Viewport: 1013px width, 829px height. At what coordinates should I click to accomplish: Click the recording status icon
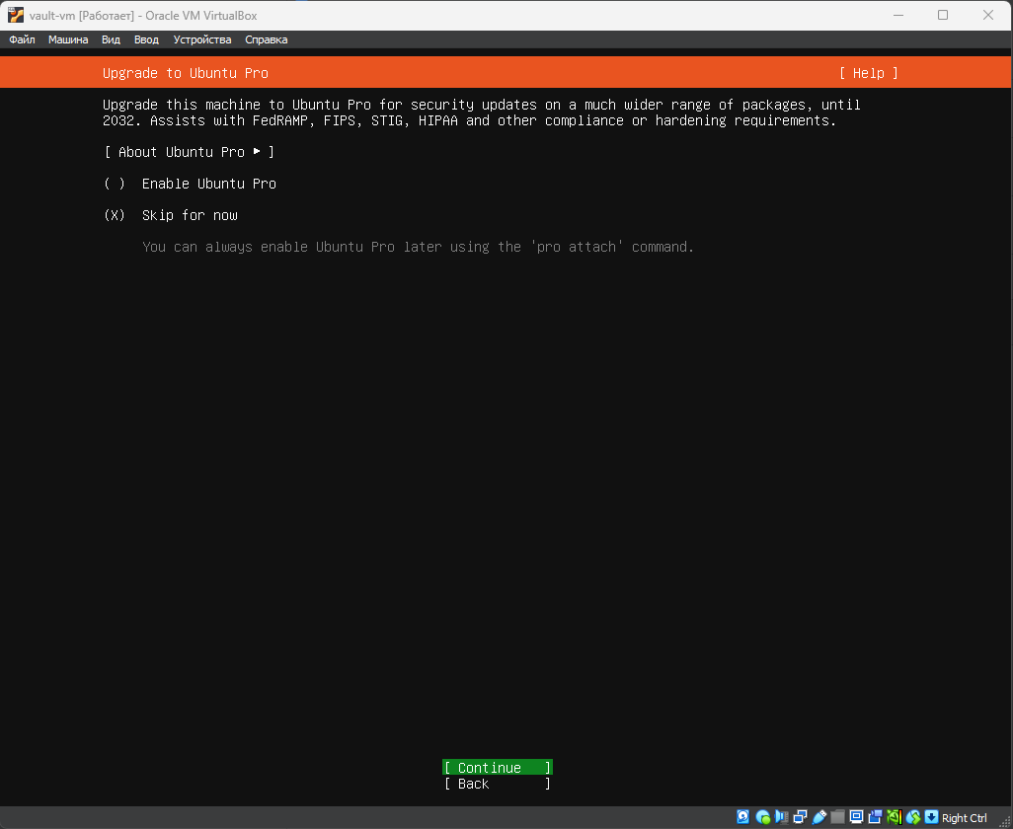[876, 817]
